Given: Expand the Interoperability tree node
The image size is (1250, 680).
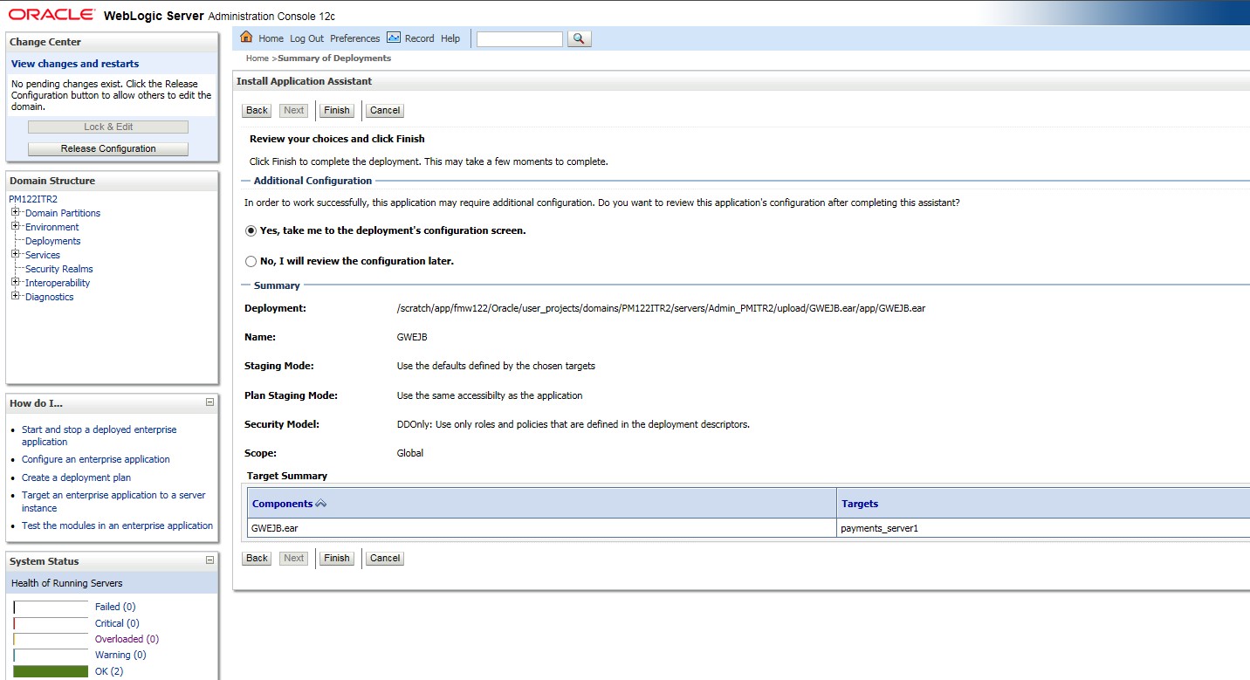Looking at the screenshot, I should [15, 282].
